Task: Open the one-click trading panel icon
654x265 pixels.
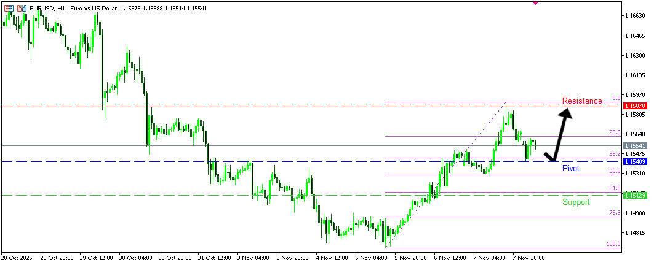Action: 22,9
